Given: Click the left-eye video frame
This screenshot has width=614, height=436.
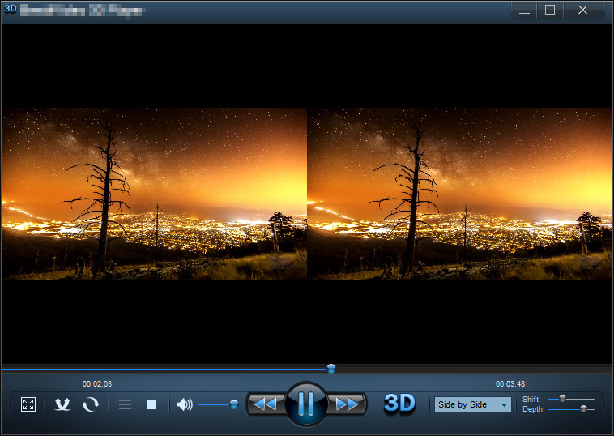Looking at the screenshot, I should (154, 194).
